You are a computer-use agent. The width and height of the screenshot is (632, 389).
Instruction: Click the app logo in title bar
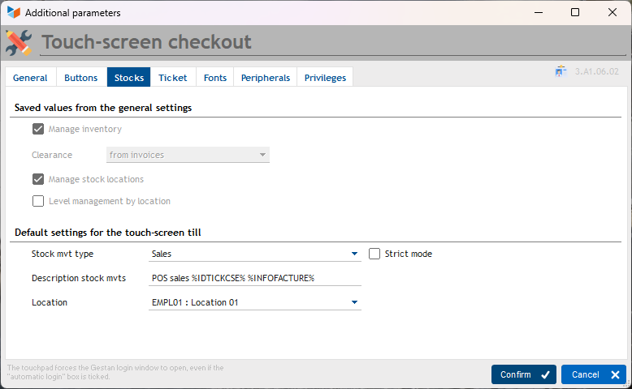13,13
